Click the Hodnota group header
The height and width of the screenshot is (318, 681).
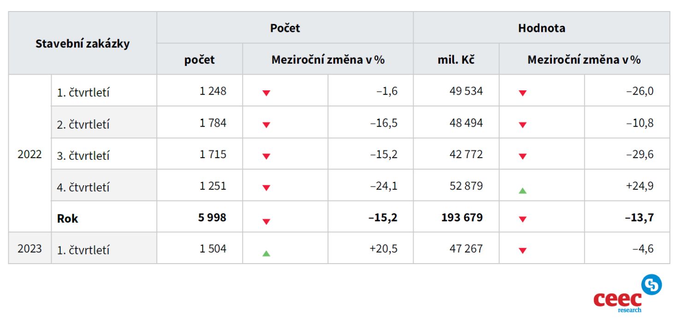tap(541, 28)
